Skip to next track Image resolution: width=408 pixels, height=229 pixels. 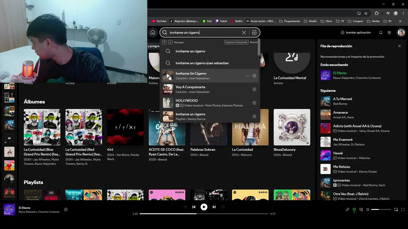(x=214, y=207)
